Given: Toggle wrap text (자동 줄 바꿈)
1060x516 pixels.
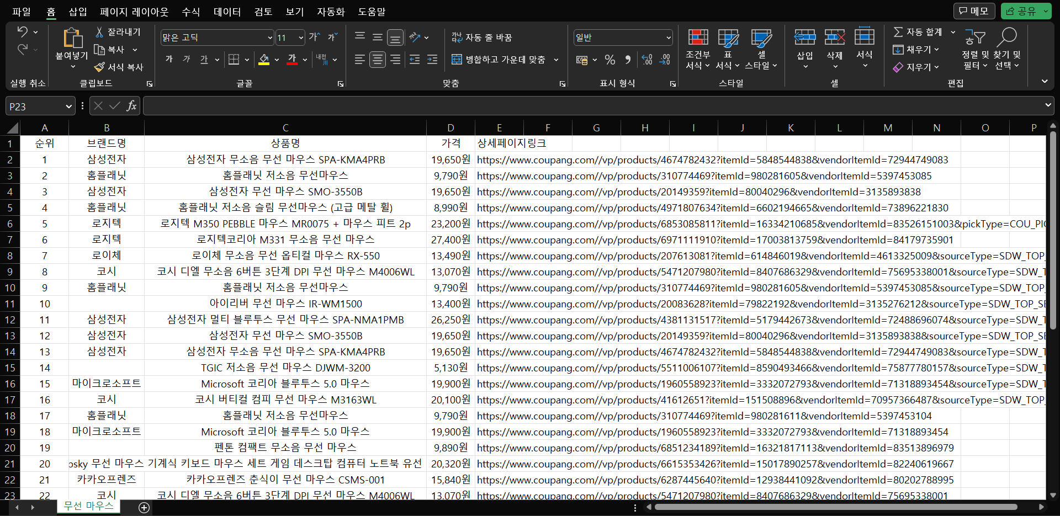Looking at the screenshot, I should [x=481, y=37].
